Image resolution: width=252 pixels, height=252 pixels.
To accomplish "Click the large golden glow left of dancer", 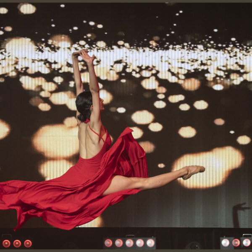I will tap(55, 141).
